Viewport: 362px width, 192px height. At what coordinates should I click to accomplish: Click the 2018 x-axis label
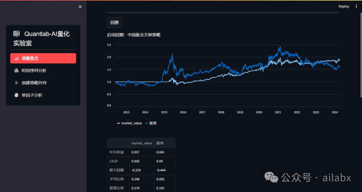(x=221, y=112)
